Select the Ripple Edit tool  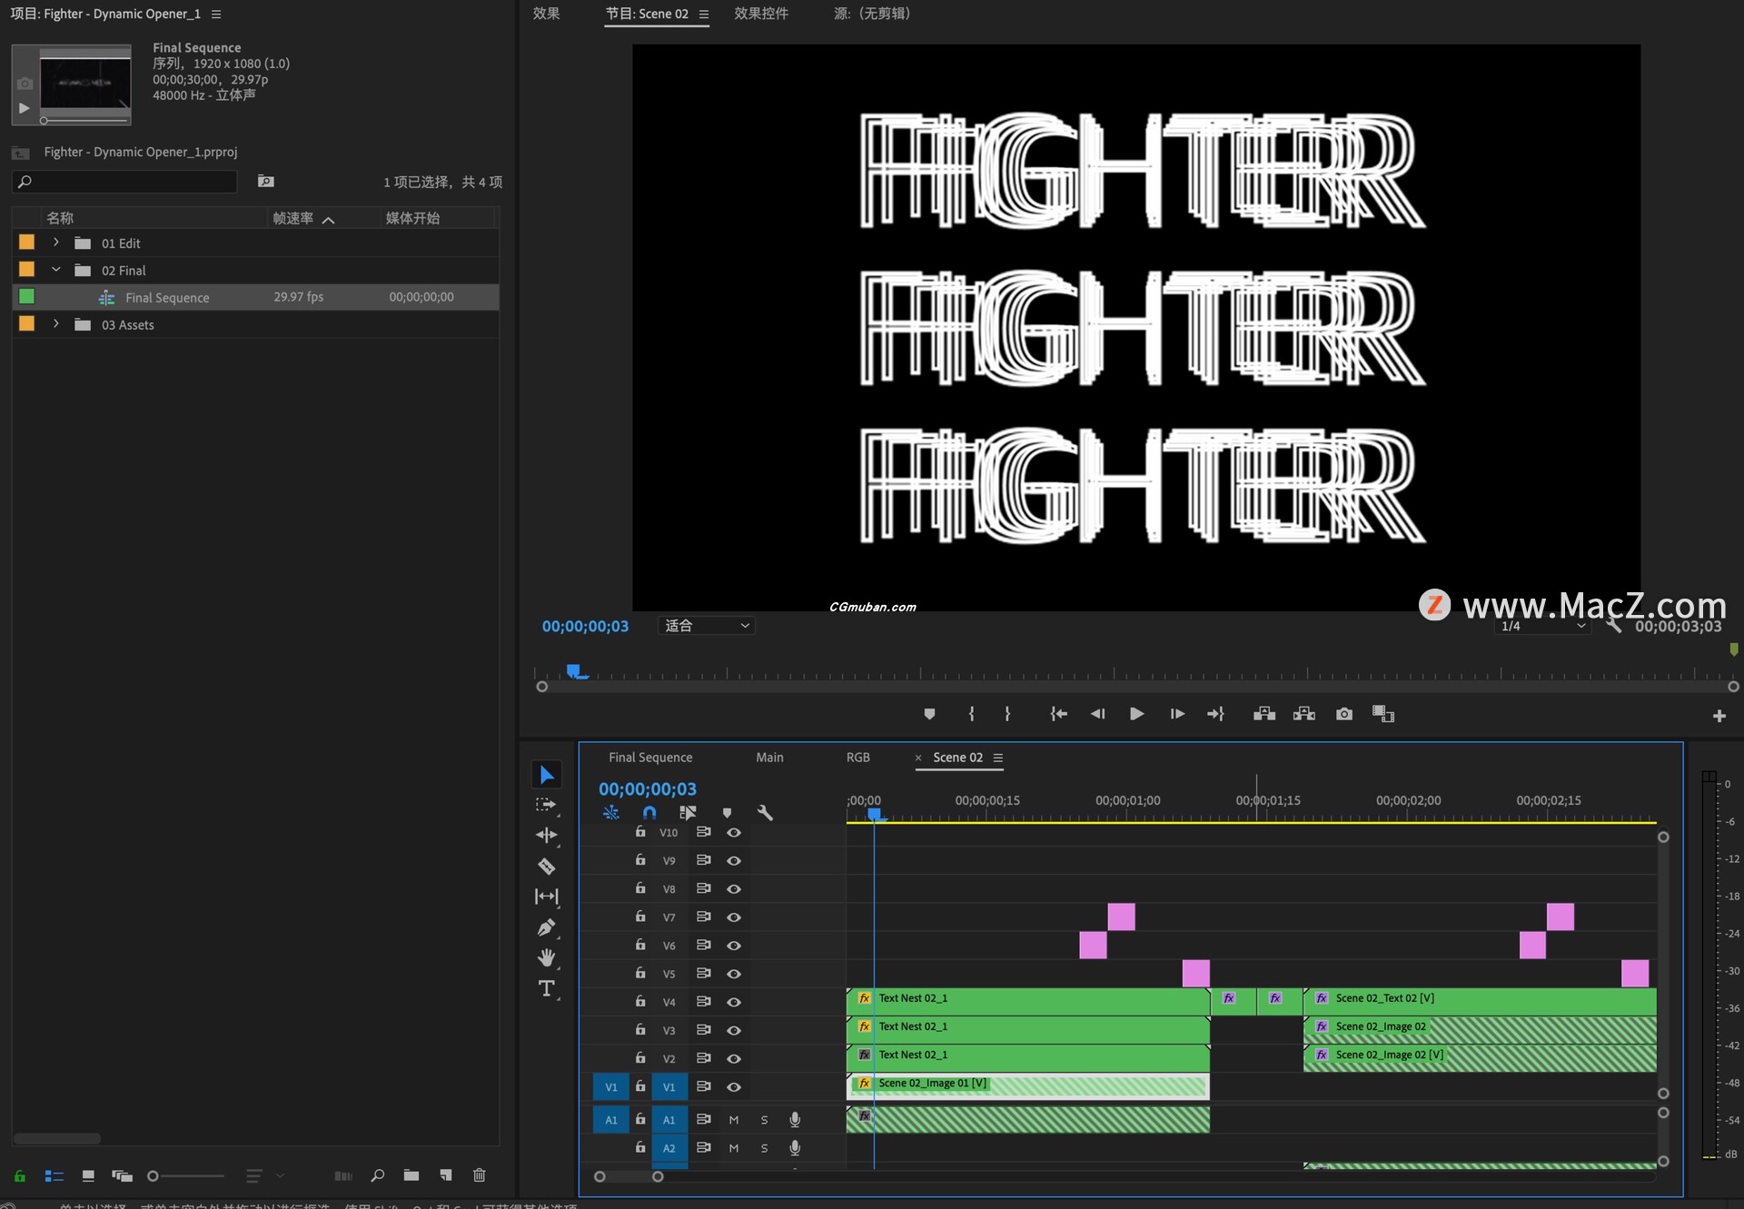547,835
